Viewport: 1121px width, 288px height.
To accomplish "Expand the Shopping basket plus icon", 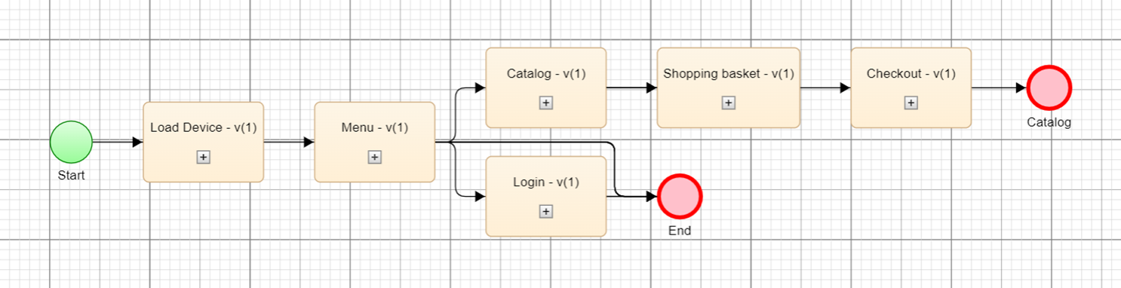I will pos(728,103).
